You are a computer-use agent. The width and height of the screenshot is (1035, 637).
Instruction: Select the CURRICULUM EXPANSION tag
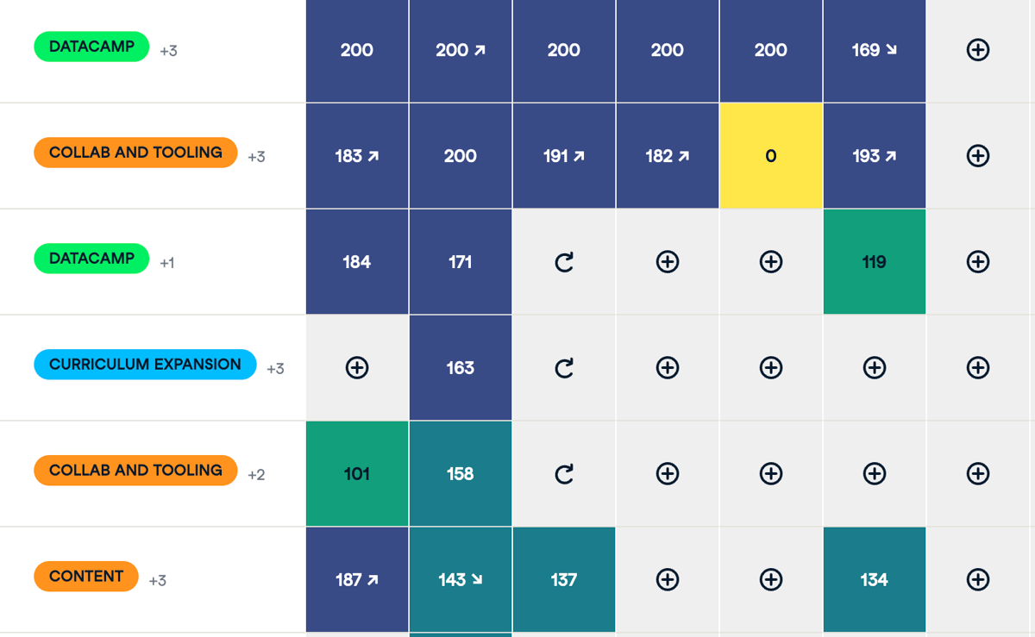click(144, 365)
